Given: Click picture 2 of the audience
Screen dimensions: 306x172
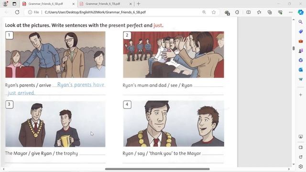Looking at the screenshot, I should [x=174, y=54].
